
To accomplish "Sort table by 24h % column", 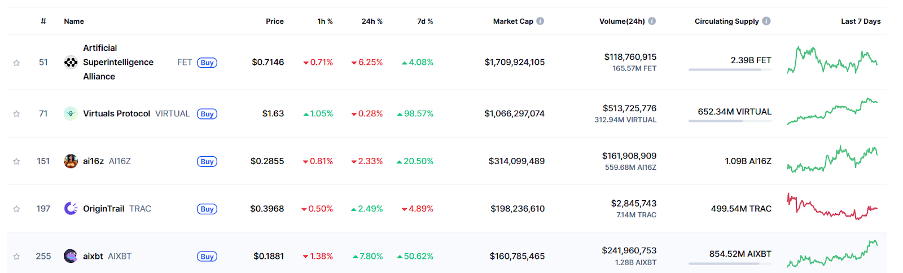I will tap(372, 21).
